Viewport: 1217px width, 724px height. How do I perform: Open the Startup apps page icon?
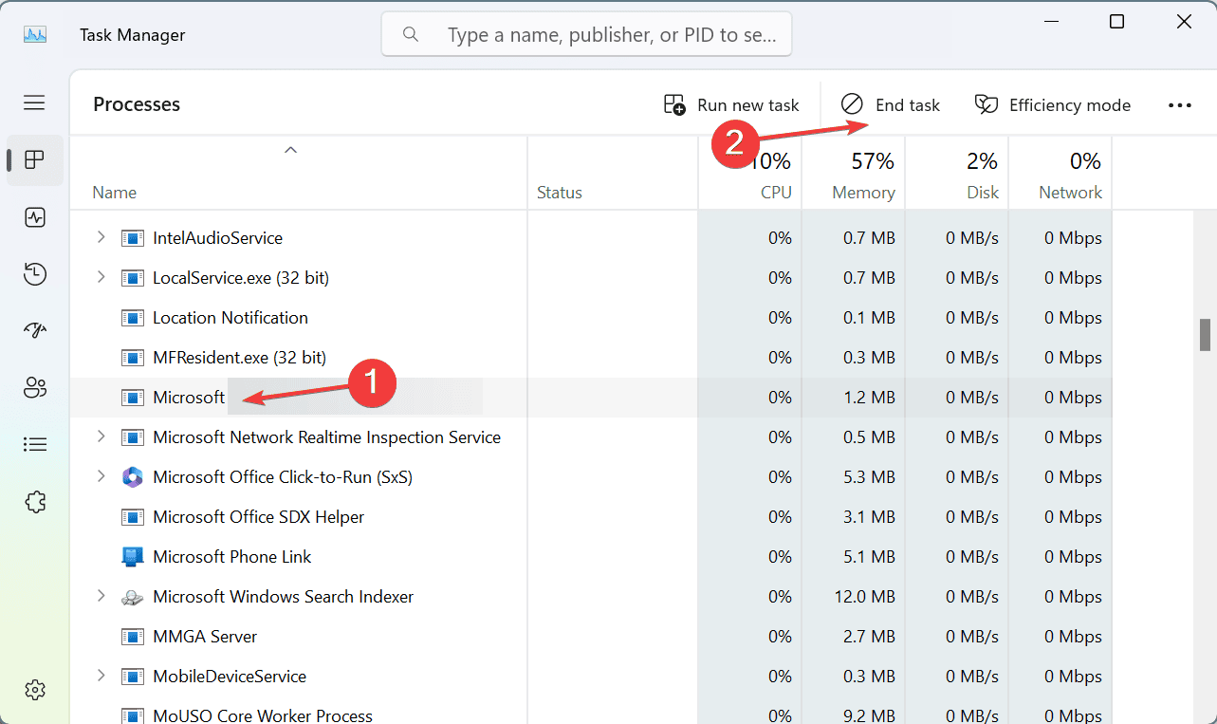pyautogui.click(x=35, y=330)
